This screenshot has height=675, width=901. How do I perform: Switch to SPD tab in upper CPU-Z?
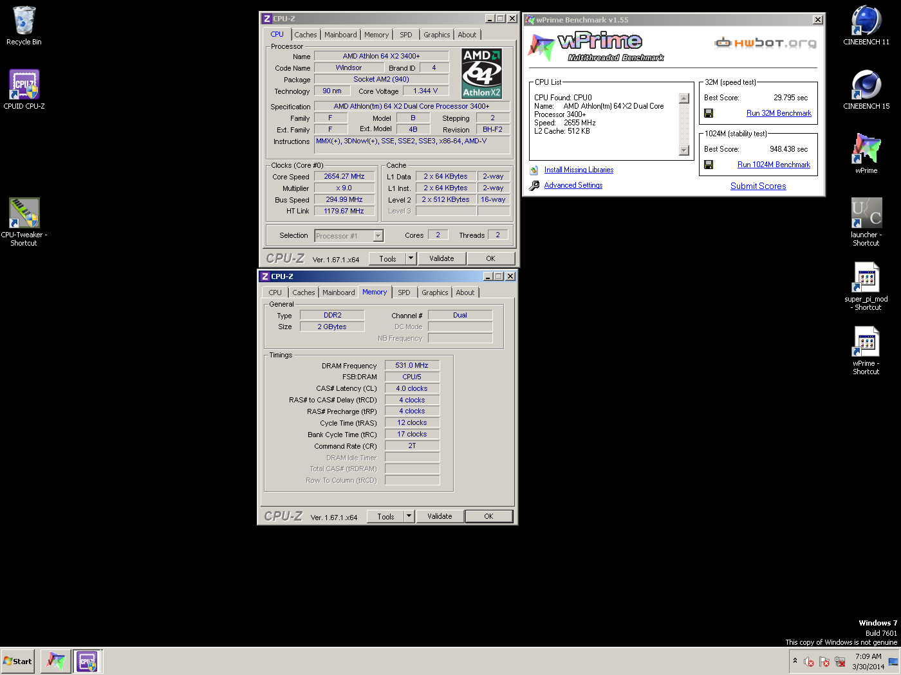point(406,35)
